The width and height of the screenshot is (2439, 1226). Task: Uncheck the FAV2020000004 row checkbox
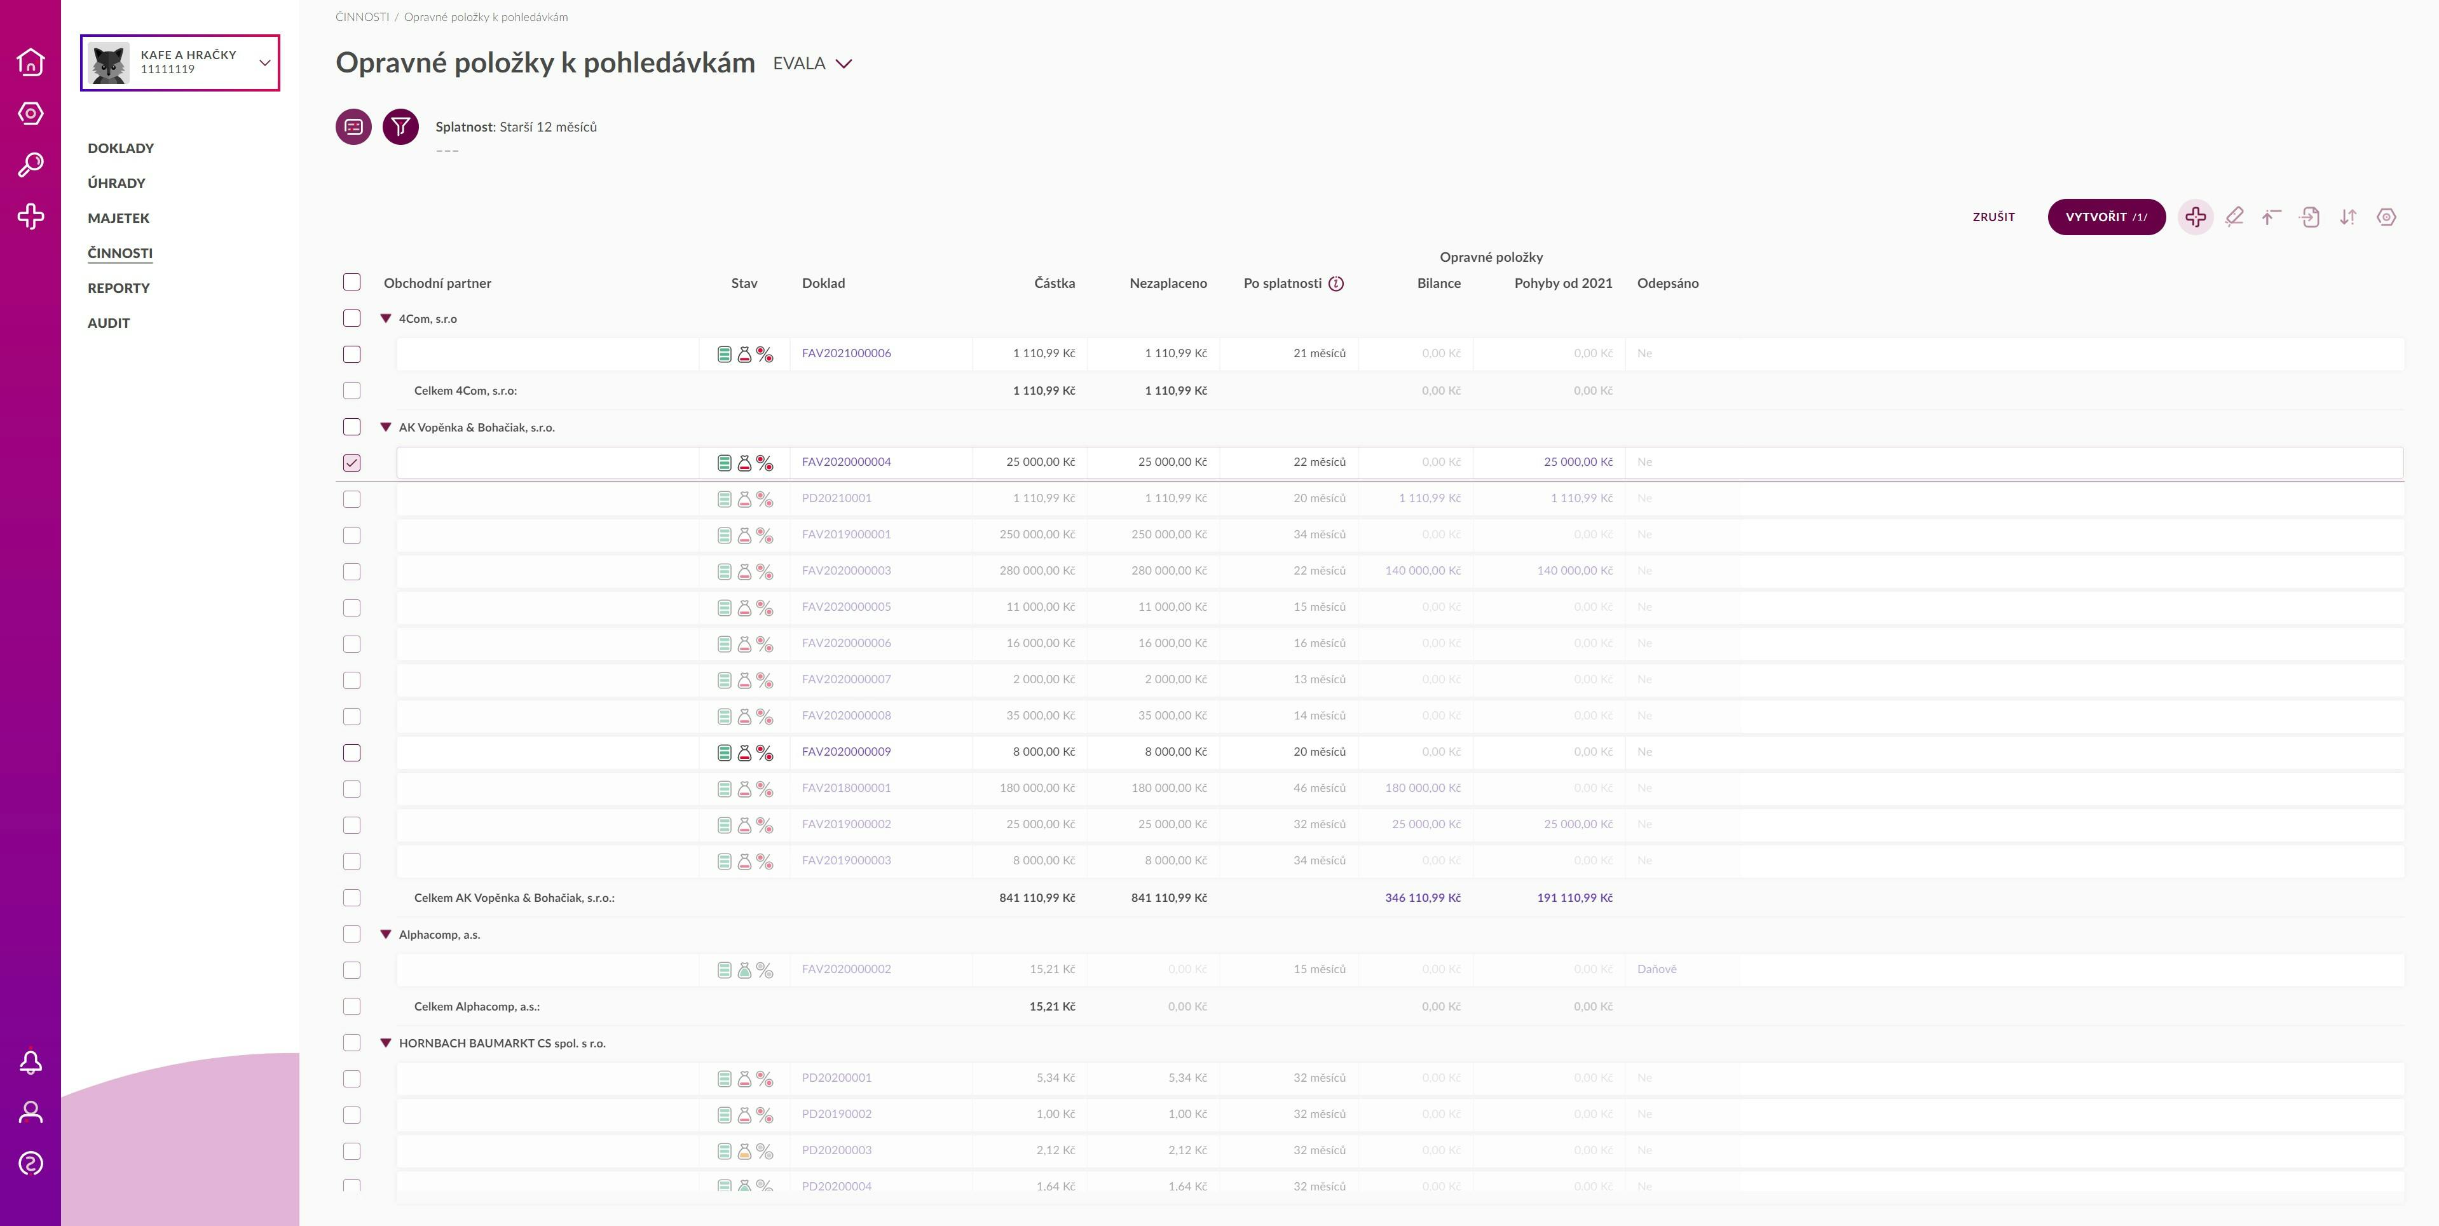(x=352, y=463)
